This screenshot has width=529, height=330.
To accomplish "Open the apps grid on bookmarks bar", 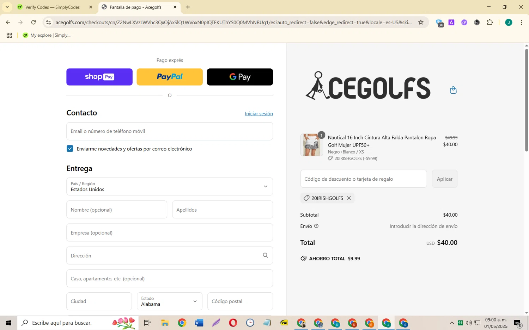I will tap(9, 35).
